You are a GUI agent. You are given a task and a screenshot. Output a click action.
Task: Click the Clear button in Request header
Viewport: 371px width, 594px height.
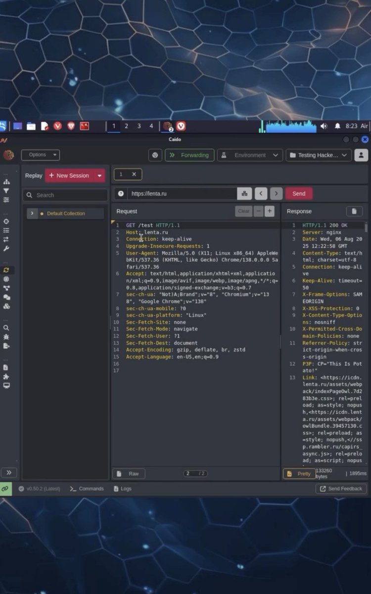coord(244,211)
